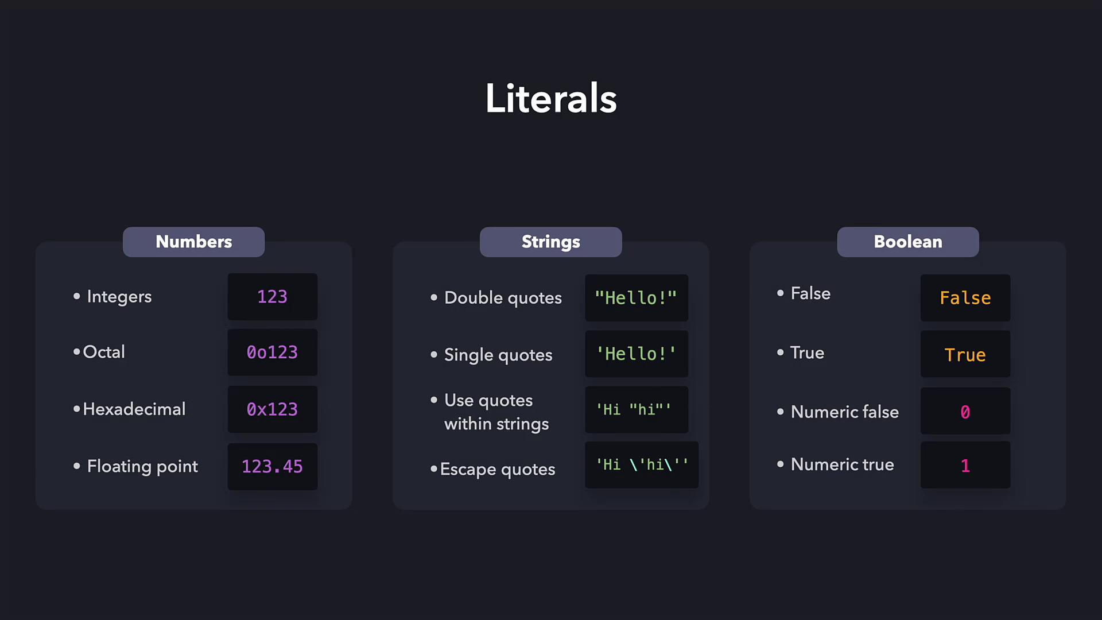Screen dimensions: 1102x620
Task: Click the 123.45 floating point code box
Action: pyautogui.click(x=272, y=467)
